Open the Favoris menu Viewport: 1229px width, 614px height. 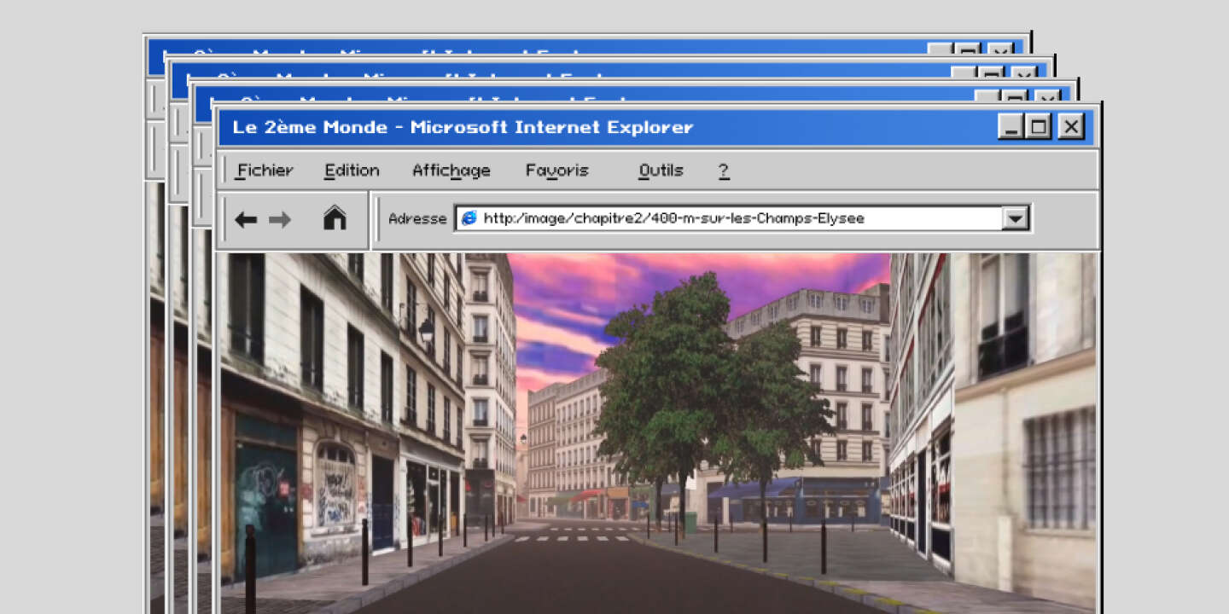pyautogui.click(x=557, y=171)
